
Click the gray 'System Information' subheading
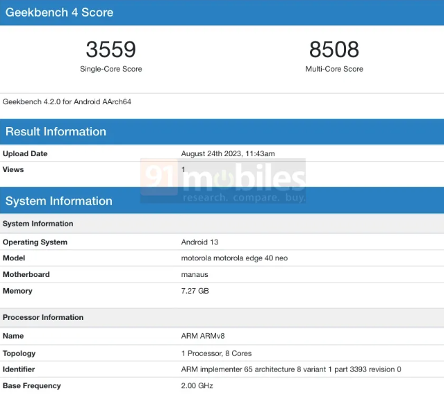[38, 224]
